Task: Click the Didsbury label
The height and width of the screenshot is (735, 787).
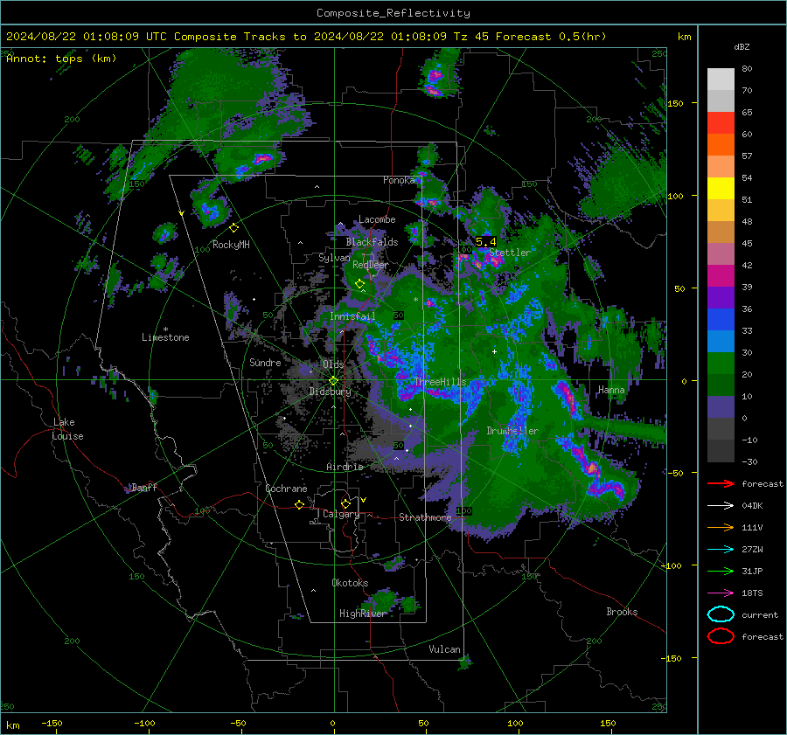Action: pyautogui.click(x=330, y=392)
